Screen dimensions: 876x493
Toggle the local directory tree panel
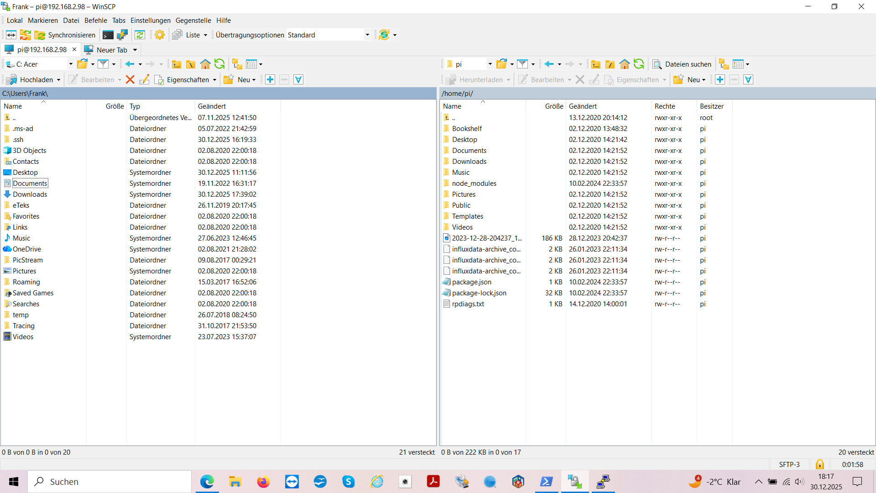[237, 64]
